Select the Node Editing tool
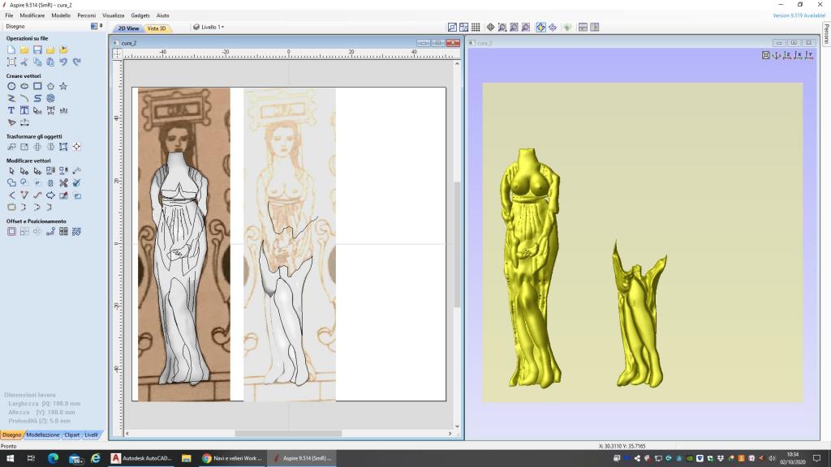The image size is (831, 467). (24, 171)
